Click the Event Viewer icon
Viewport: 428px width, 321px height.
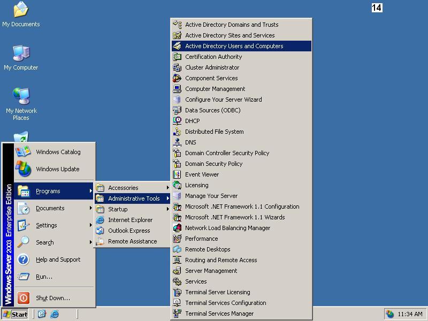point(177,174)
